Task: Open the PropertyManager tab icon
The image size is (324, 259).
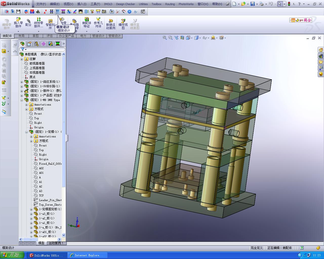Action: [29, 44]
